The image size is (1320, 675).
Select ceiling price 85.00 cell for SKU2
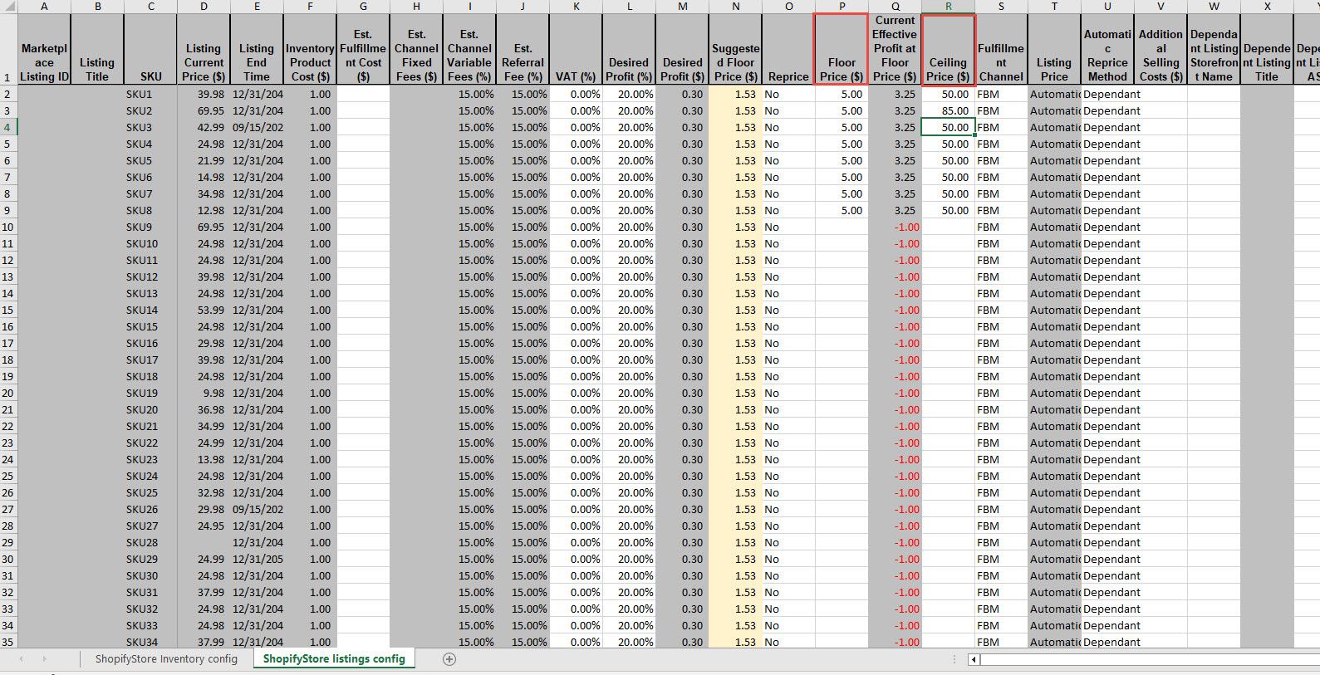click(948, 110)
